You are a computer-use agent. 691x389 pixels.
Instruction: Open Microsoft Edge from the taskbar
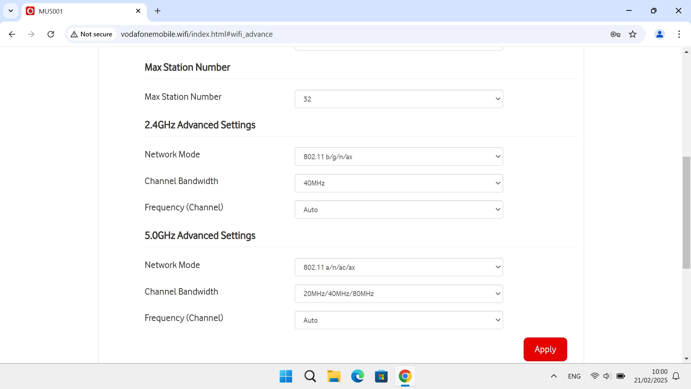click(x=357, y=376)
